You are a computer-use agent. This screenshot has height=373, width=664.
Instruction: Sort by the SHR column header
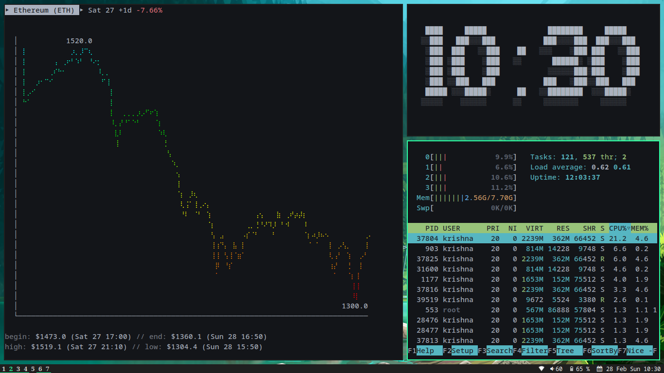click(x=589, y=228)
